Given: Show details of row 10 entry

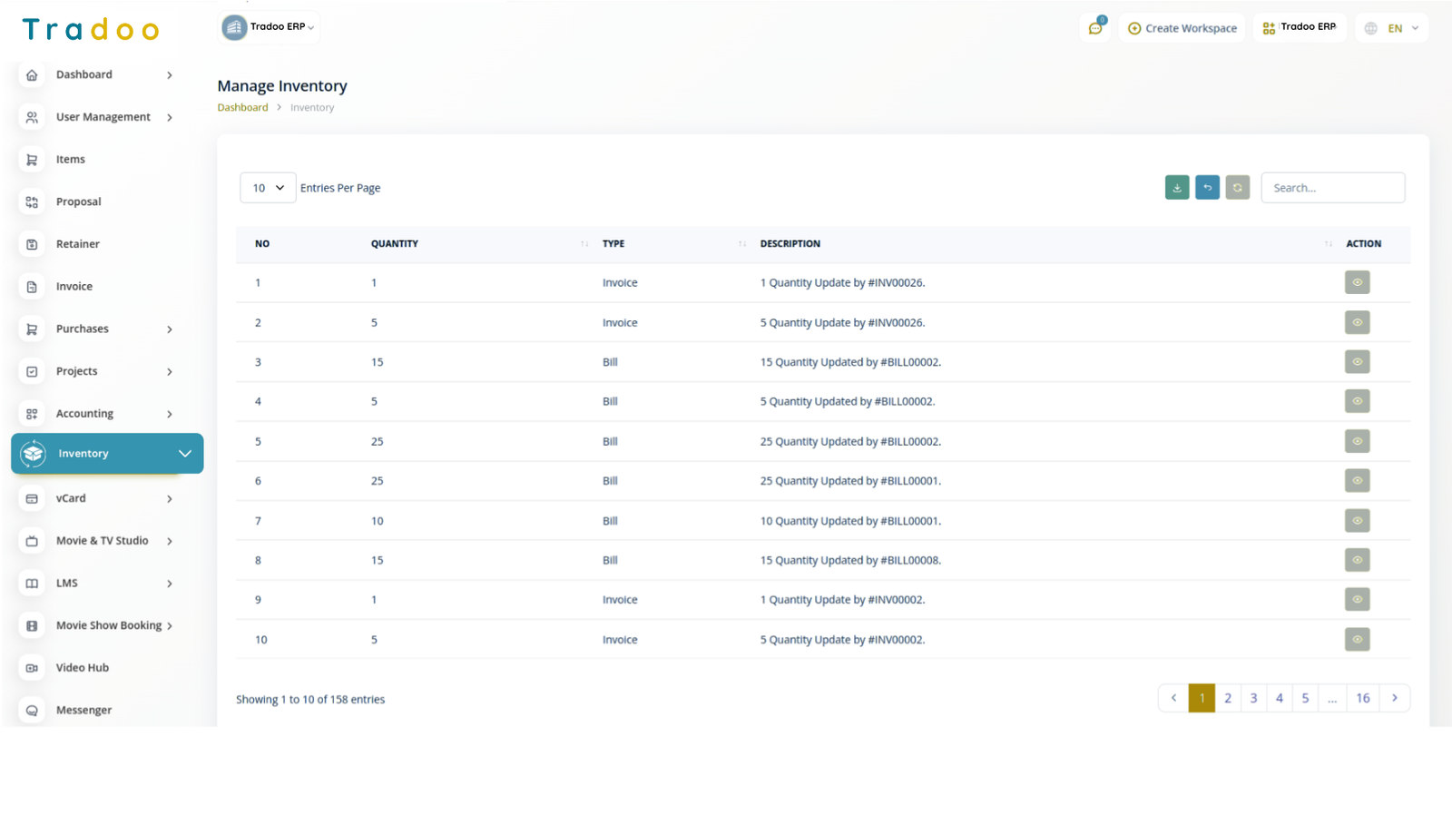Looking at the screenshot, I should coord(1357,640).
